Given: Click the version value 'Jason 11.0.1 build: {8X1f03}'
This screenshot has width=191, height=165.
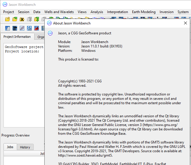Looking at the screenshot, I should [102, 46].
